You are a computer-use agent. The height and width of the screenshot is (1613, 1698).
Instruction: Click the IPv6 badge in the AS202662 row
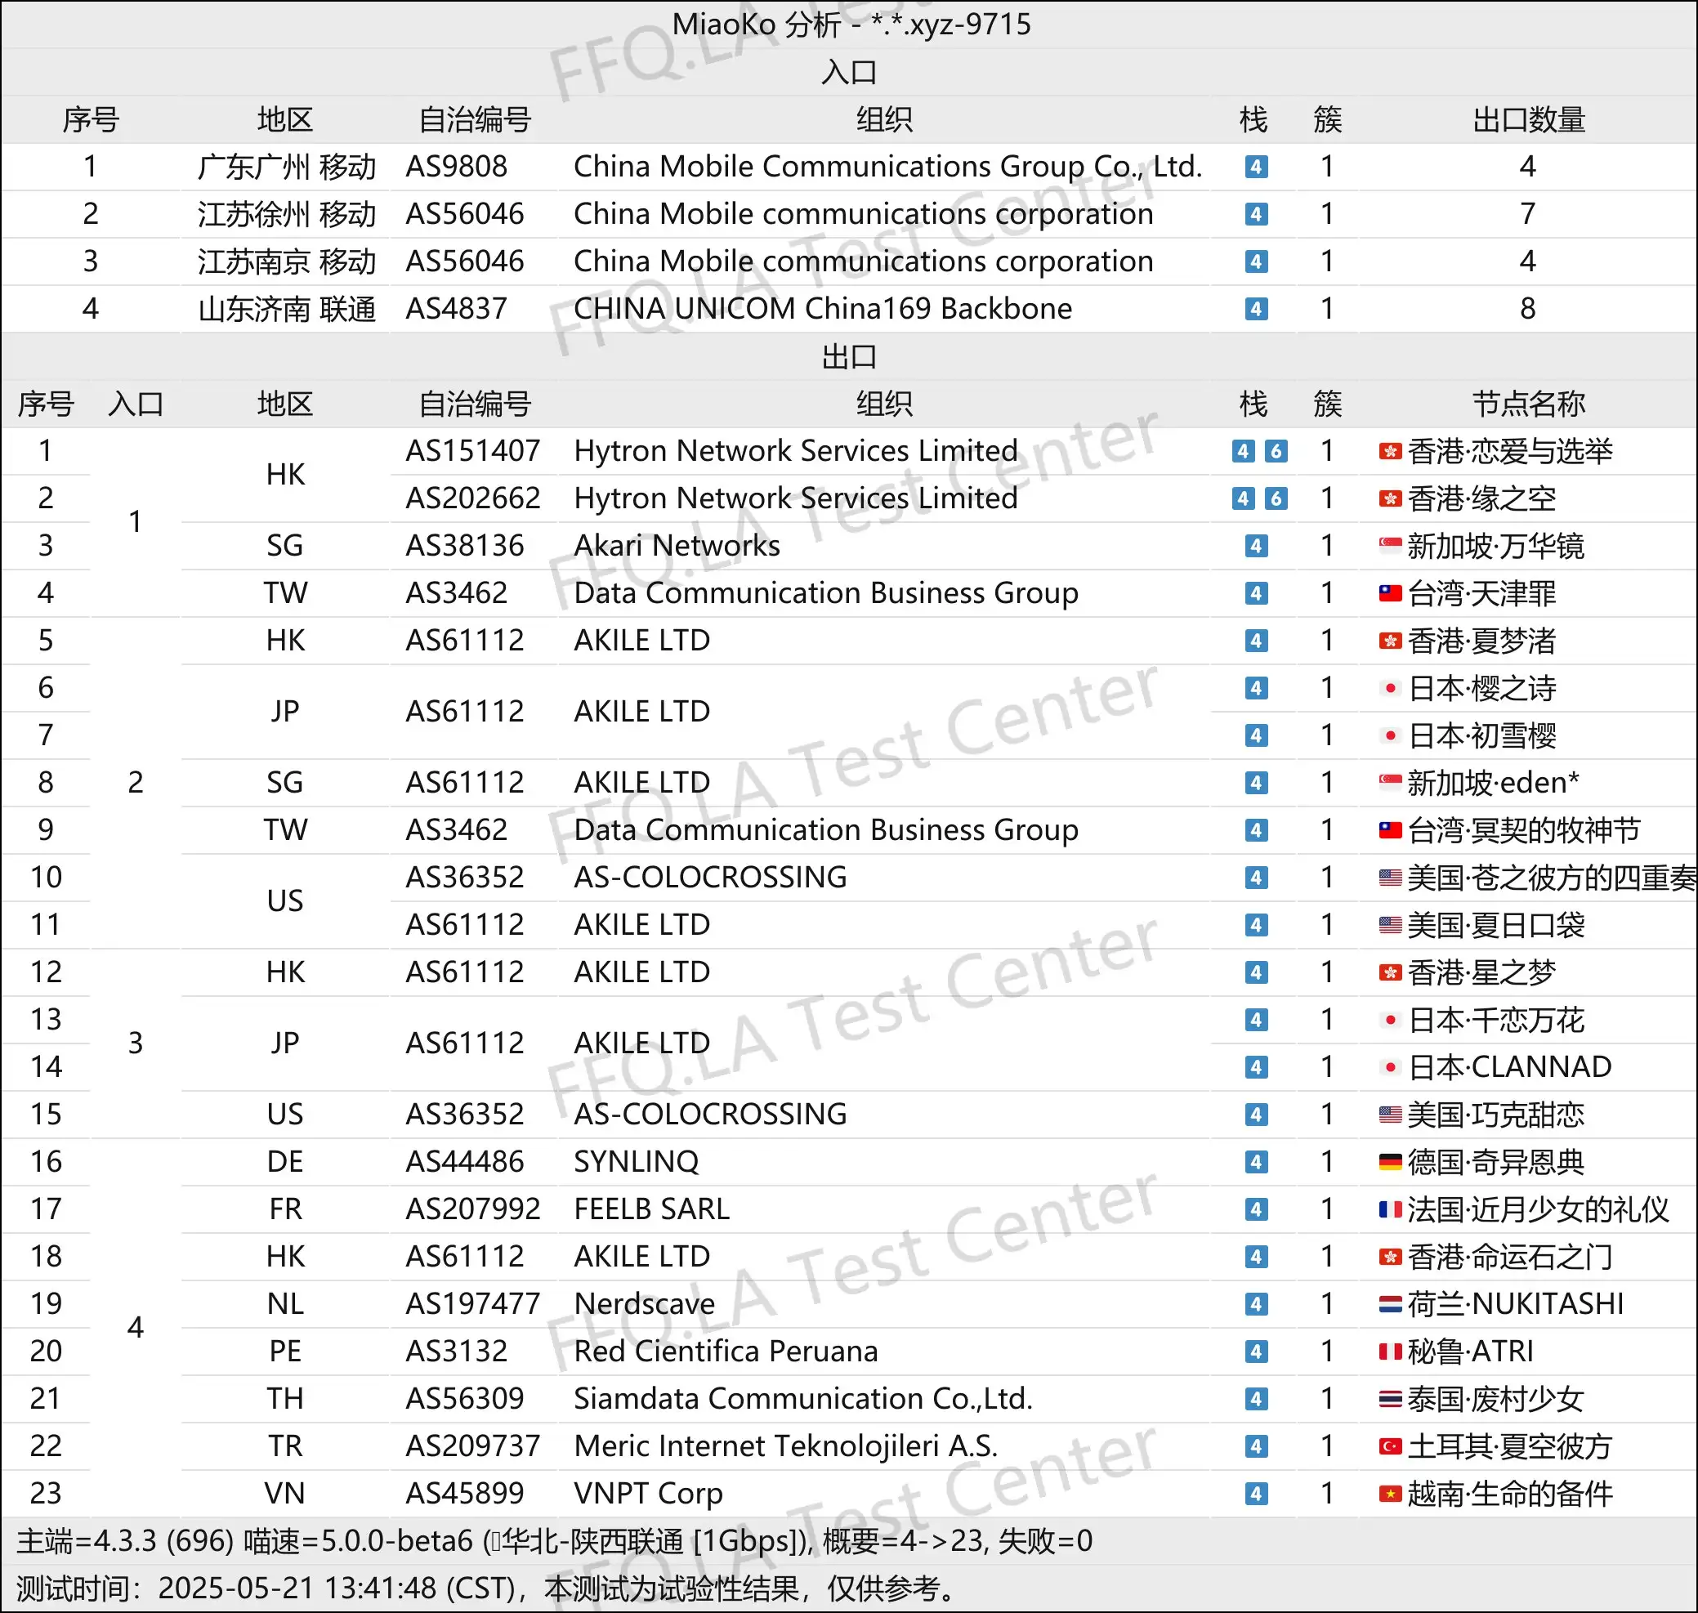(x=1276, y=498)
